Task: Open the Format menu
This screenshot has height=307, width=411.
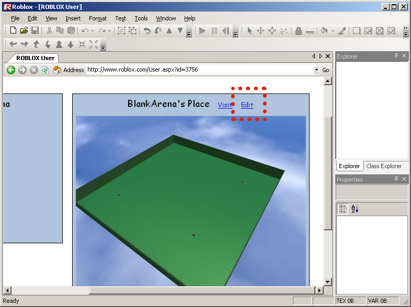Action: pos(98,18)
